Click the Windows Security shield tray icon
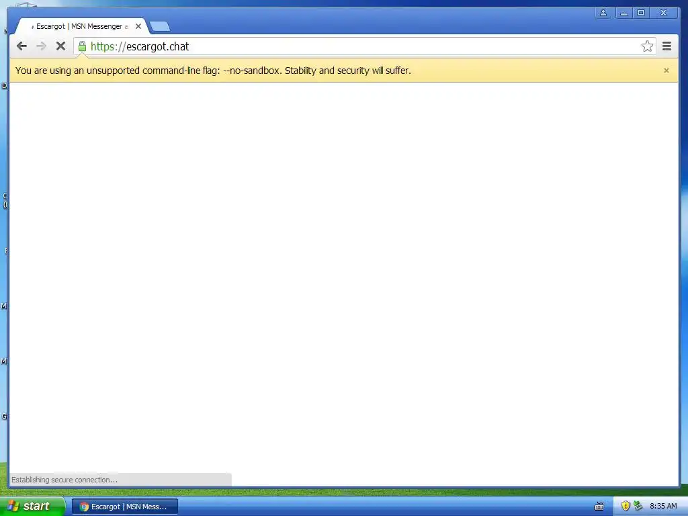688x516 pixels. 626,506
